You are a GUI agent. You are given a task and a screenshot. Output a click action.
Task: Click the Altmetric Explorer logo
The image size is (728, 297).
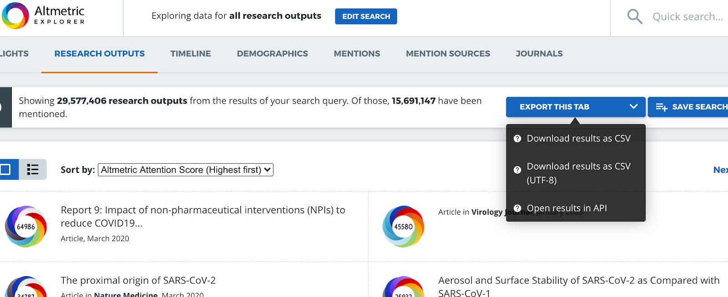44,16
